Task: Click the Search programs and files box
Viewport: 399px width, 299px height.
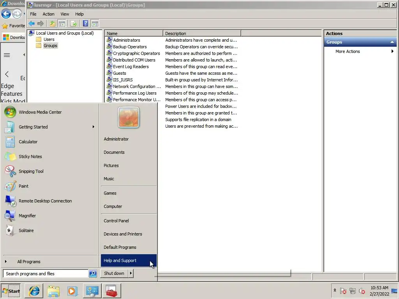Action: [x=46, y=274]
